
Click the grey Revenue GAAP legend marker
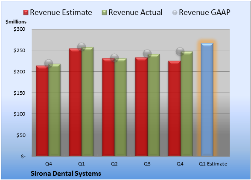tap(175, 12)
